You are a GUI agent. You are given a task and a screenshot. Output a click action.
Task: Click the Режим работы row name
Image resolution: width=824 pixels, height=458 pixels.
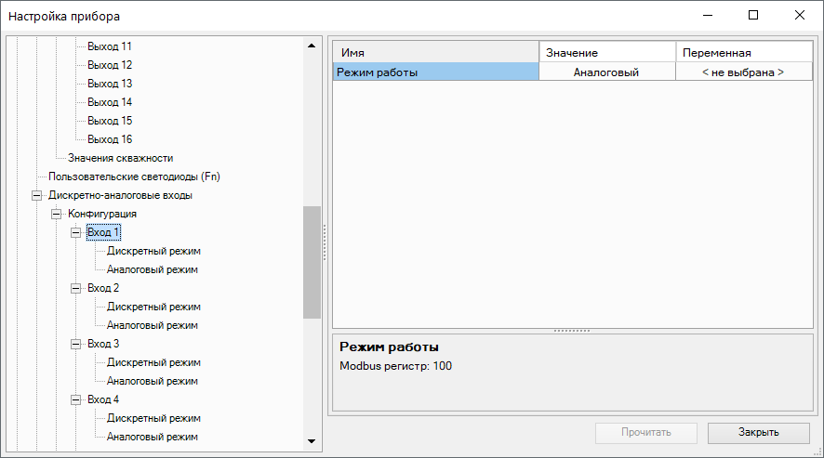pyautogui.click(x=435, y=72)
